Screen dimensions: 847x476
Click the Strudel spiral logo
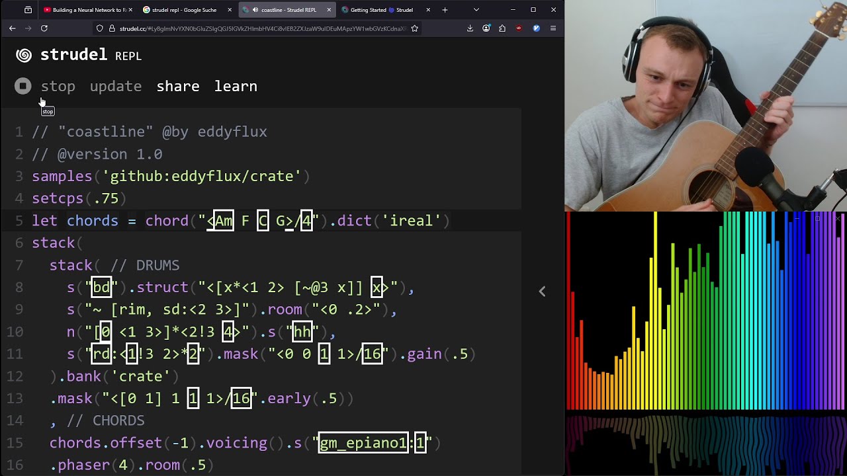[x=24, y=56]
